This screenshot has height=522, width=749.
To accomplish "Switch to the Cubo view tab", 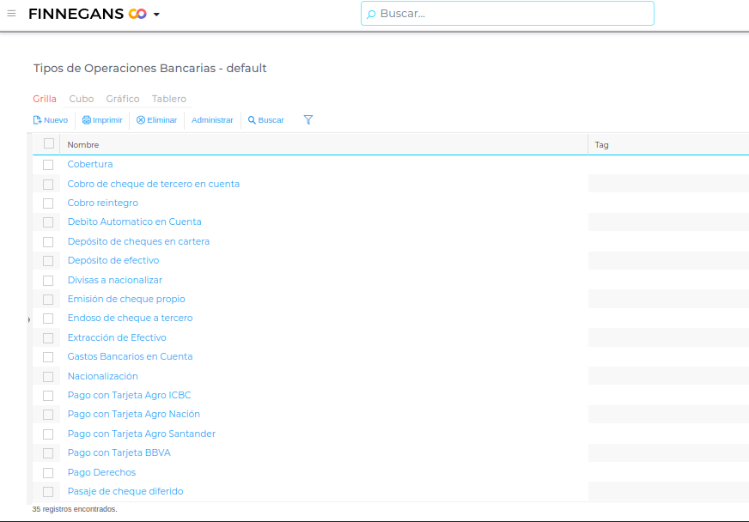I will pos(82,99).
